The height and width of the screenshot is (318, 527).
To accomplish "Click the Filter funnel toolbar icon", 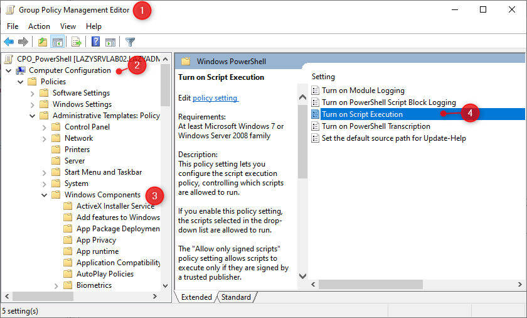I will tap(130, 42).
